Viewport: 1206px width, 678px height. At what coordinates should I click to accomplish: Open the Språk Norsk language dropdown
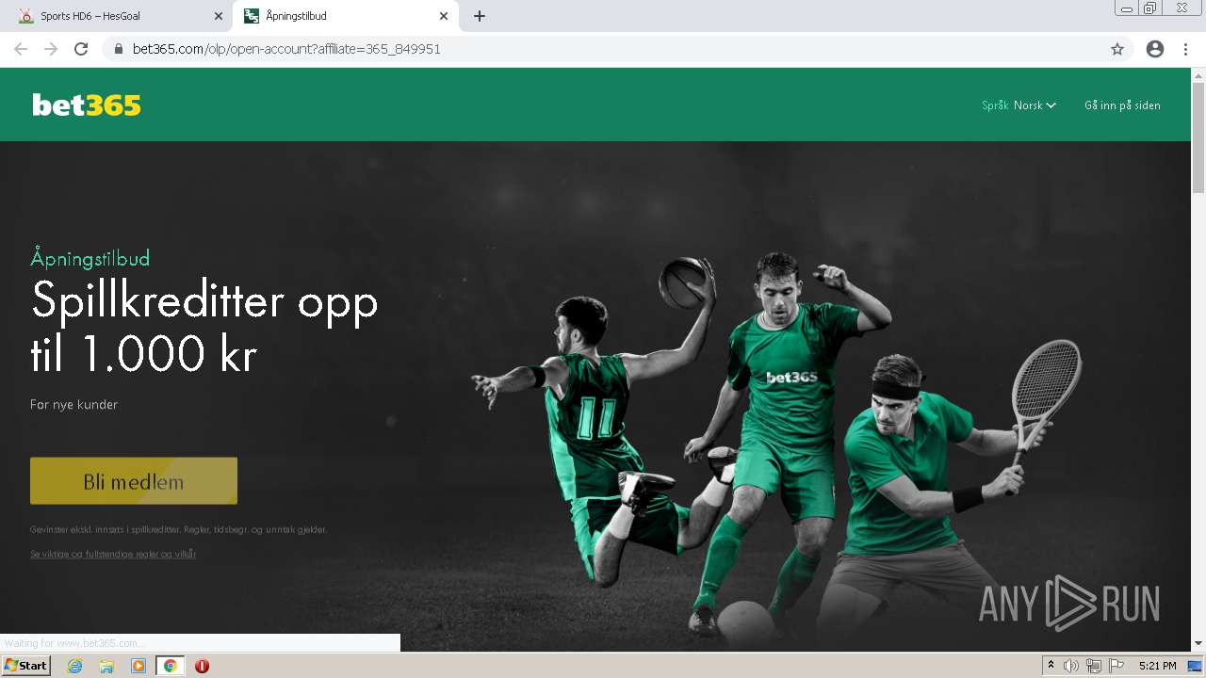(1019, 105)
